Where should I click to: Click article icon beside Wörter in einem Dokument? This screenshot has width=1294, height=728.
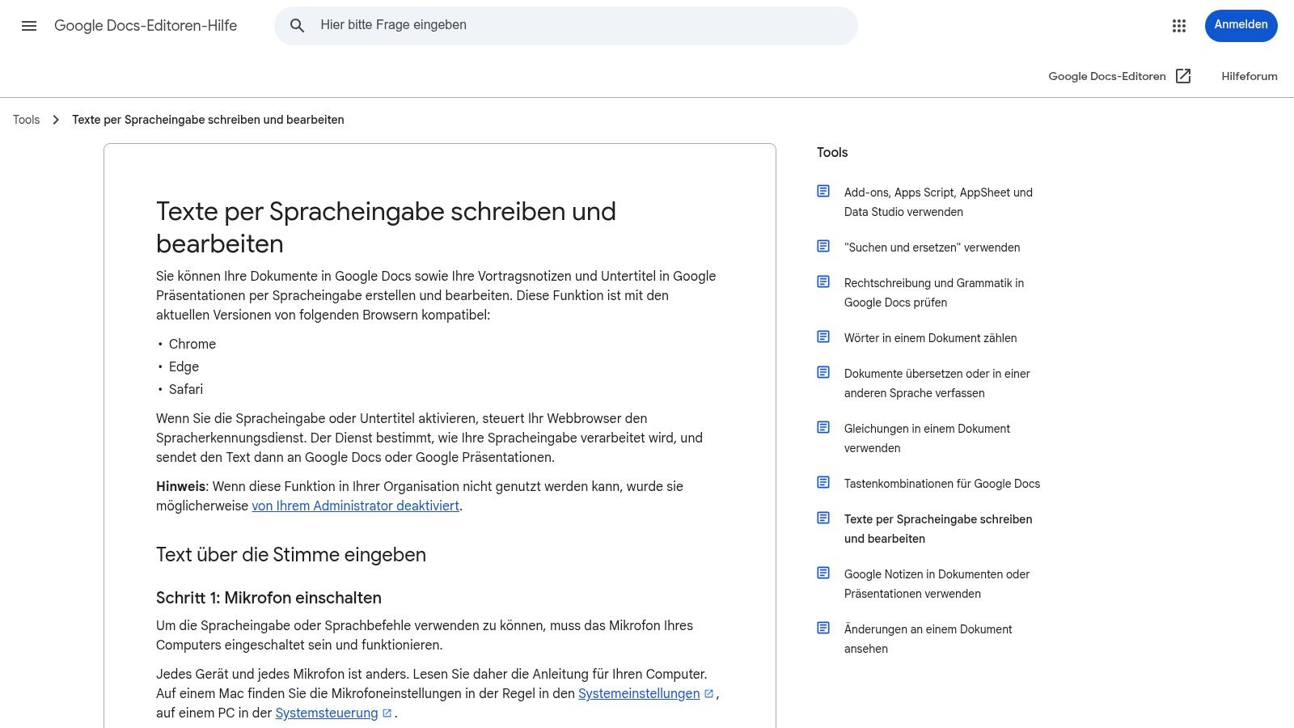coord(823,336)
